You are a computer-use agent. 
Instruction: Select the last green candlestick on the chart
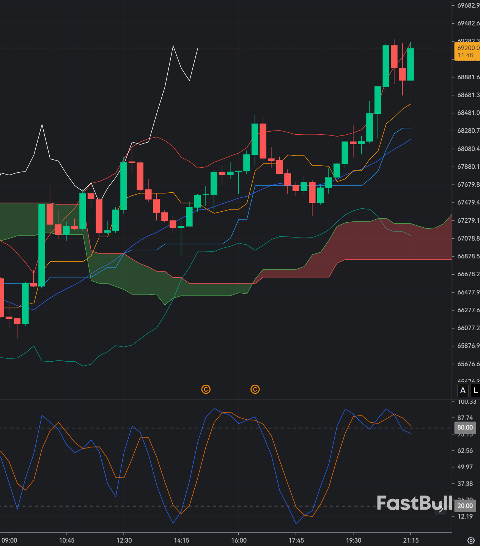pyautogui.click(x=411, y=65)
